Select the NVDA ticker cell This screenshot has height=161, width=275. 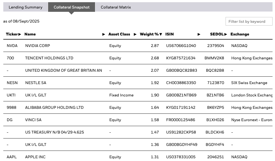12,46
